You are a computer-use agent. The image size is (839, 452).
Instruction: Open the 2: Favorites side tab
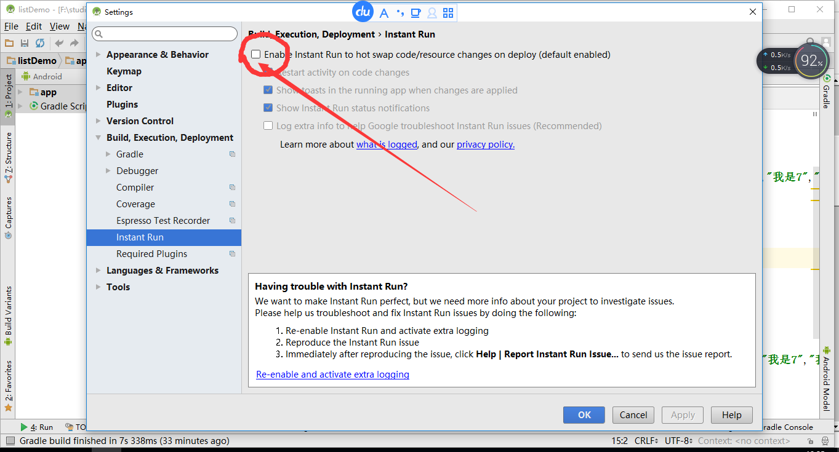point(9,386)
